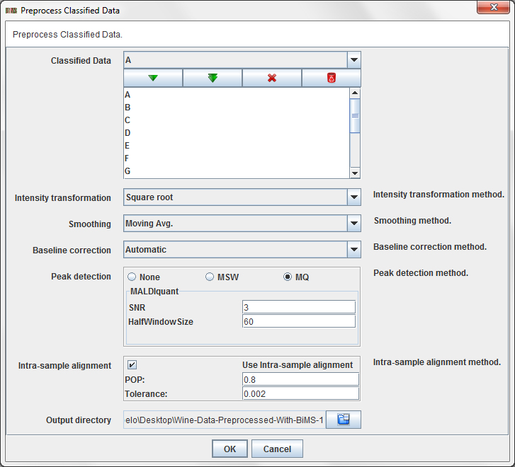Select item E in the list
This screenshot has width=515, height=467.
(237, 146)
